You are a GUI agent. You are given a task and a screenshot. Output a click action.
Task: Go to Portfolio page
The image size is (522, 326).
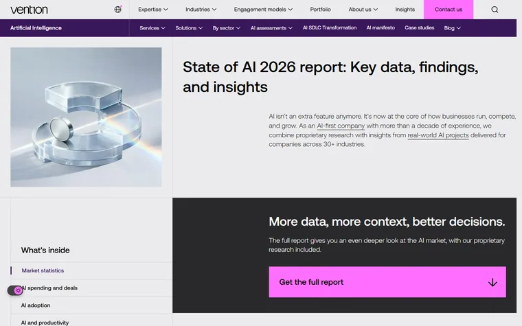[320, 10]
